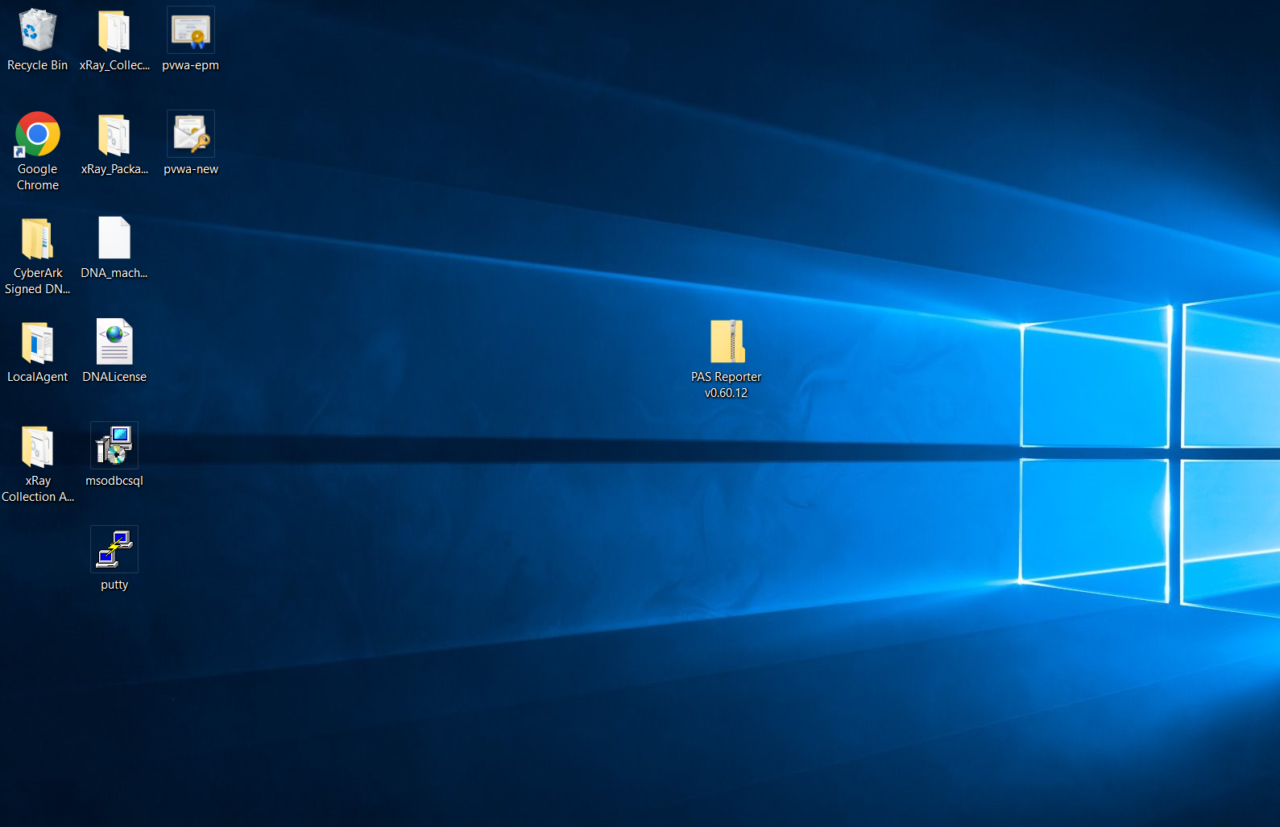
Task: Select the msodbcsql installer icon
Action: (x=114, y=445)
